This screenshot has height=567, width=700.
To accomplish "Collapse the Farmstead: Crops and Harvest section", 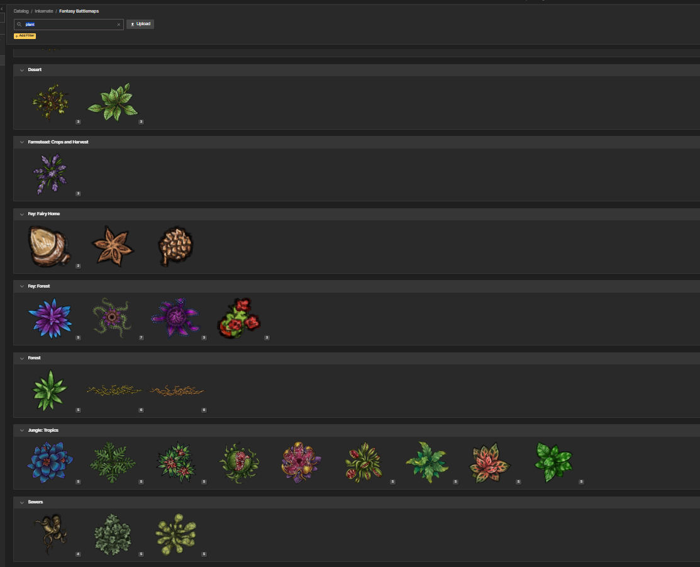I will tap(22, 142).
